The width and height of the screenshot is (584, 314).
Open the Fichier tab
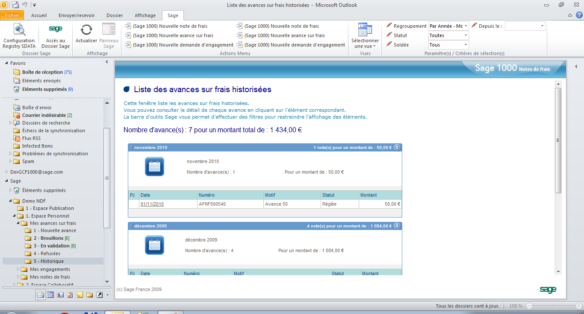pos(12,15)
